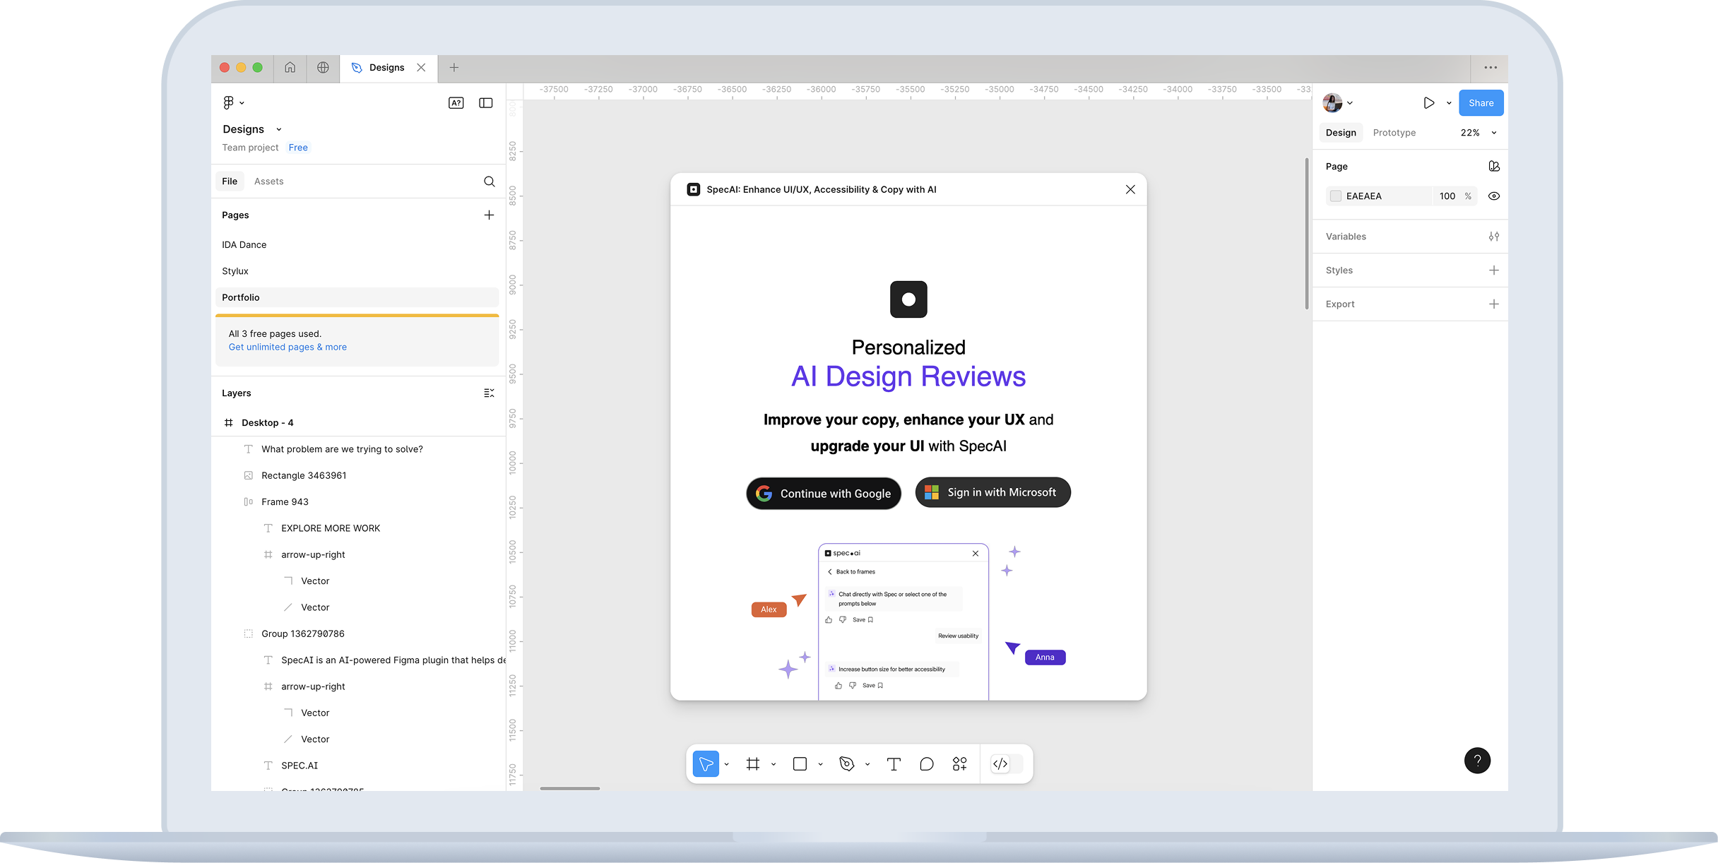Select the Portfolio page

[x=357, y=297]
